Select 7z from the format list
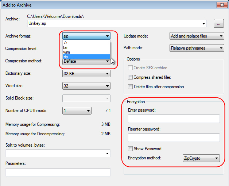 click(x=86, y=43)
